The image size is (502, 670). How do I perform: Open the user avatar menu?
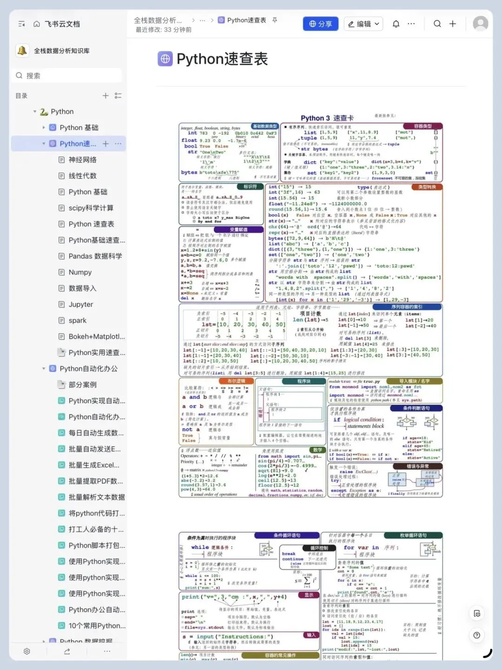(x=480, y=23)
